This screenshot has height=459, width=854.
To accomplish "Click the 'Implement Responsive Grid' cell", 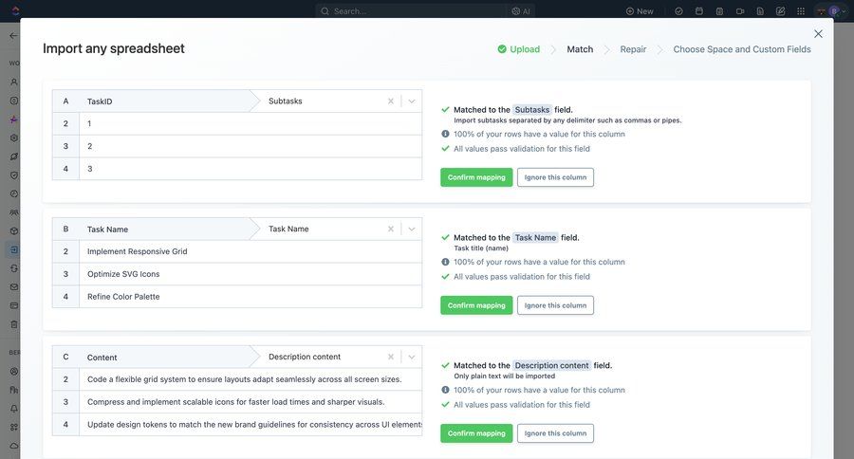I will pos(251,251).
